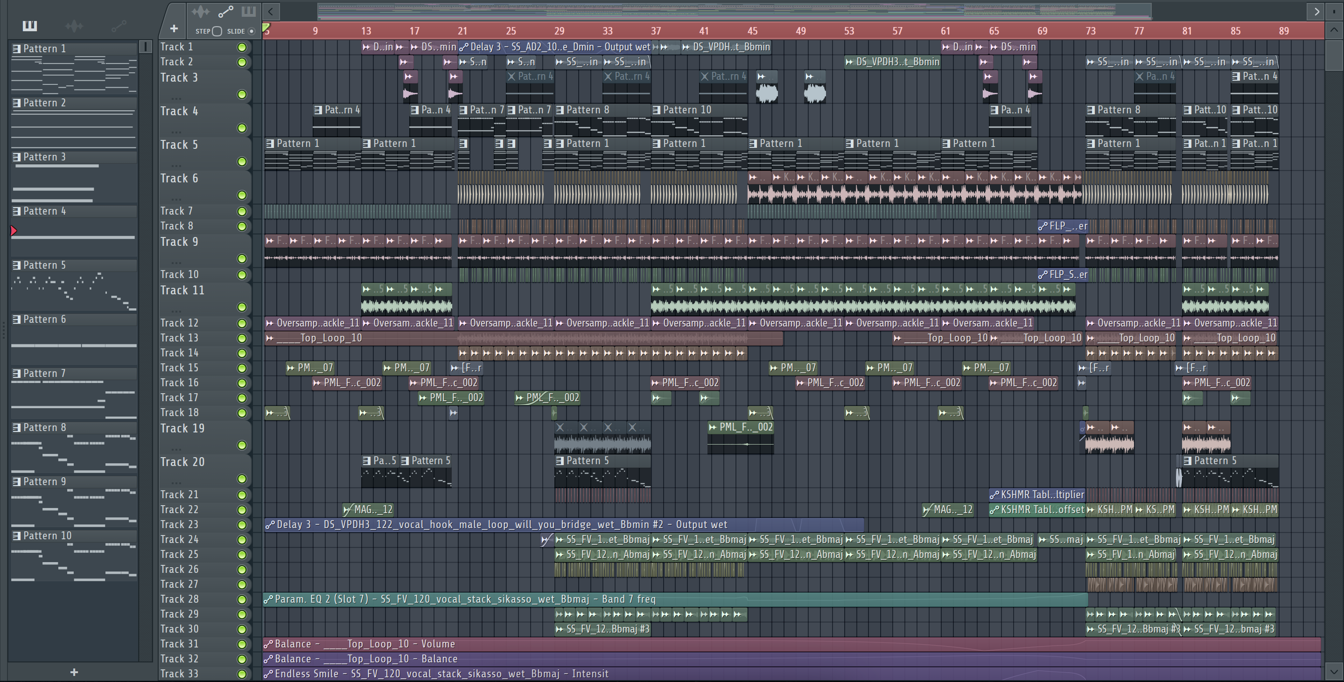Click the automation icon on FLP_..er clip, Track 8

(1043, 226)
